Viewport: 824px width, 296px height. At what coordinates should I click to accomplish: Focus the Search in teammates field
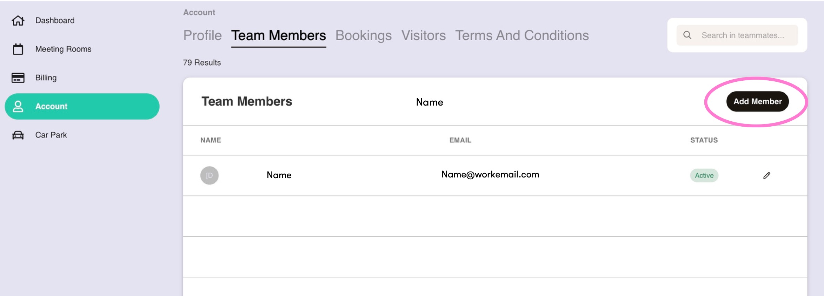click(743, 35)
